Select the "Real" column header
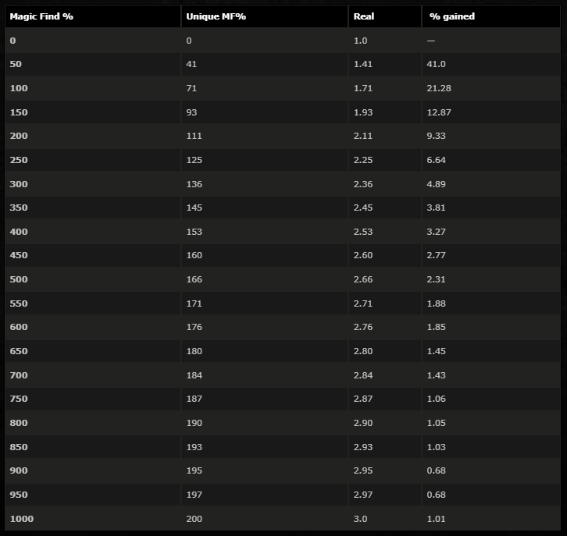 click(364, 16)
